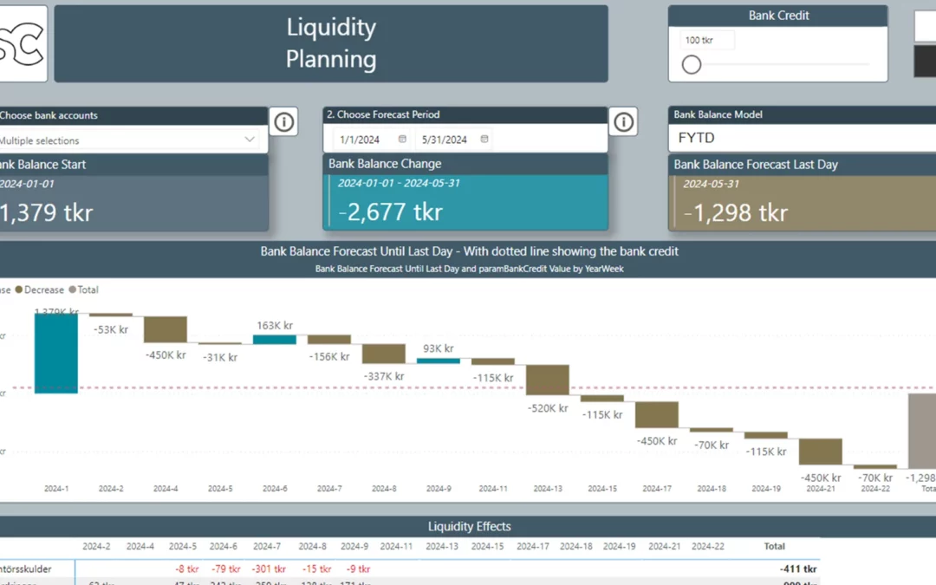Image resolution: width=936 pixels, height=585 pixels.
Task: Click the info icon beside bank accounts selector
Action: [x=283, y=123]
